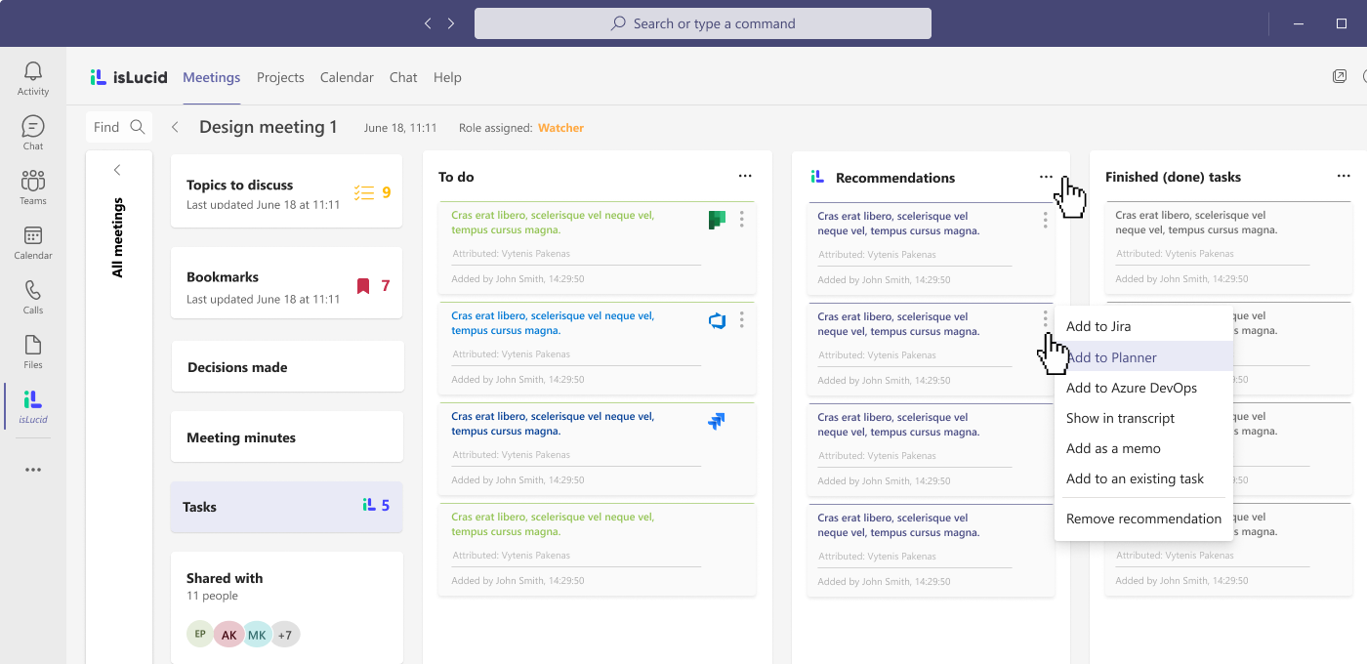
Task: Click the search magnifier beside Find
Action: click(138, 127)
